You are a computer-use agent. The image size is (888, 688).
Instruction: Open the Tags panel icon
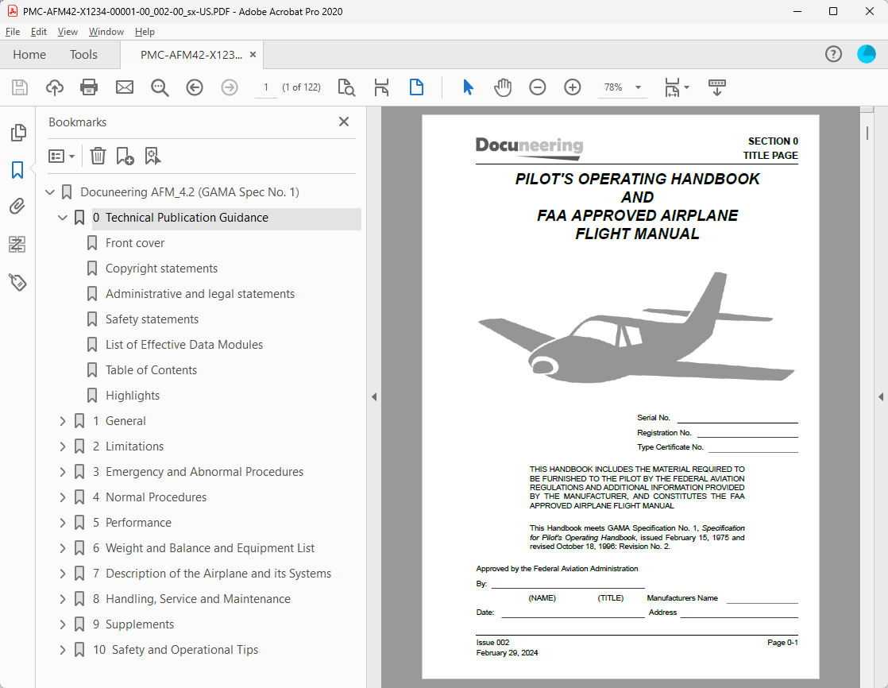pyautogui.click(x=17, y=282)
